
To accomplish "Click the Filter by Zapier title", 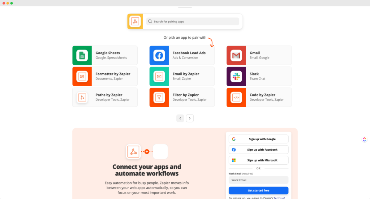I will (x=185, y=95).
